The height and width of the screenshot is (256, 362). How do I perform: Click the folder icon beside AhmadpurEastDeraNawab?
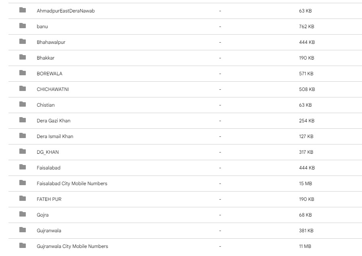[x=23, y=10]
